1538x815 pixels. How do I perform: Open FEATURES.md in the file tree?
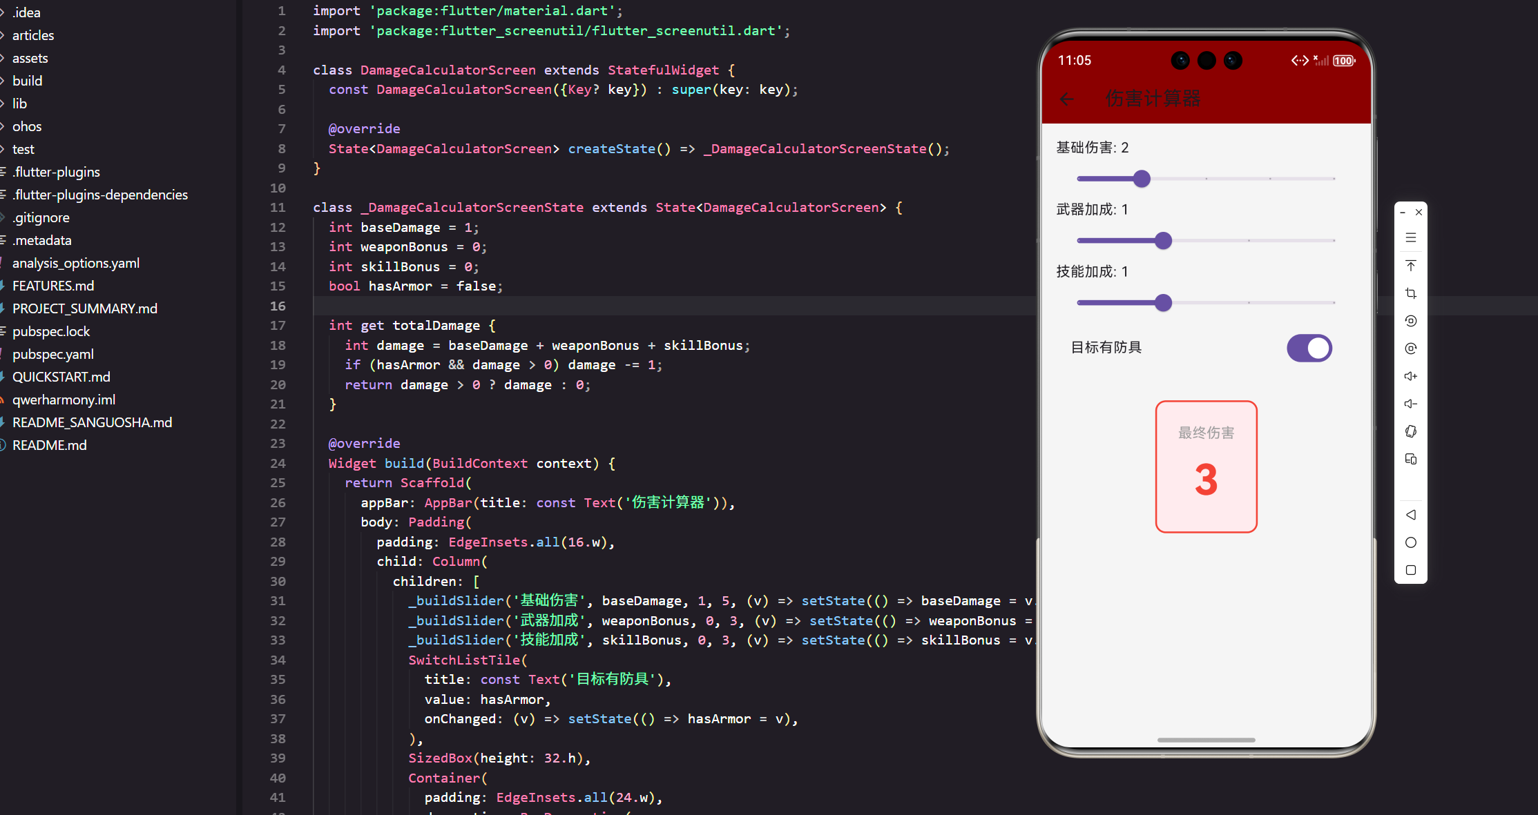click(x=53, y=286)
